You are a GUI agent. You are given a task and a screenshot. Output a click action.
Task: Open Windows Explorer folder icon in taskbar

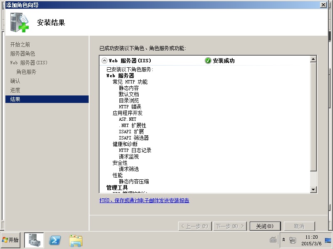tap(76, 241)
